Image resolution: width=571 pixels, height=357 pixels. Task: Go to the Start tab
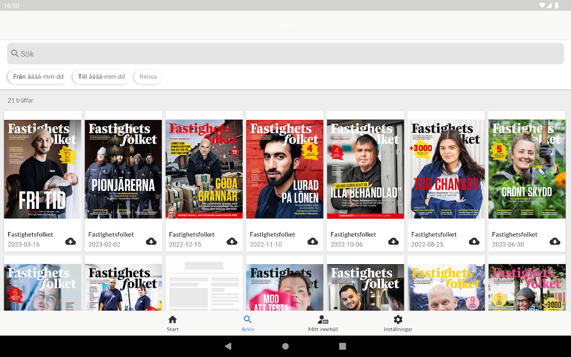[173, 323]
